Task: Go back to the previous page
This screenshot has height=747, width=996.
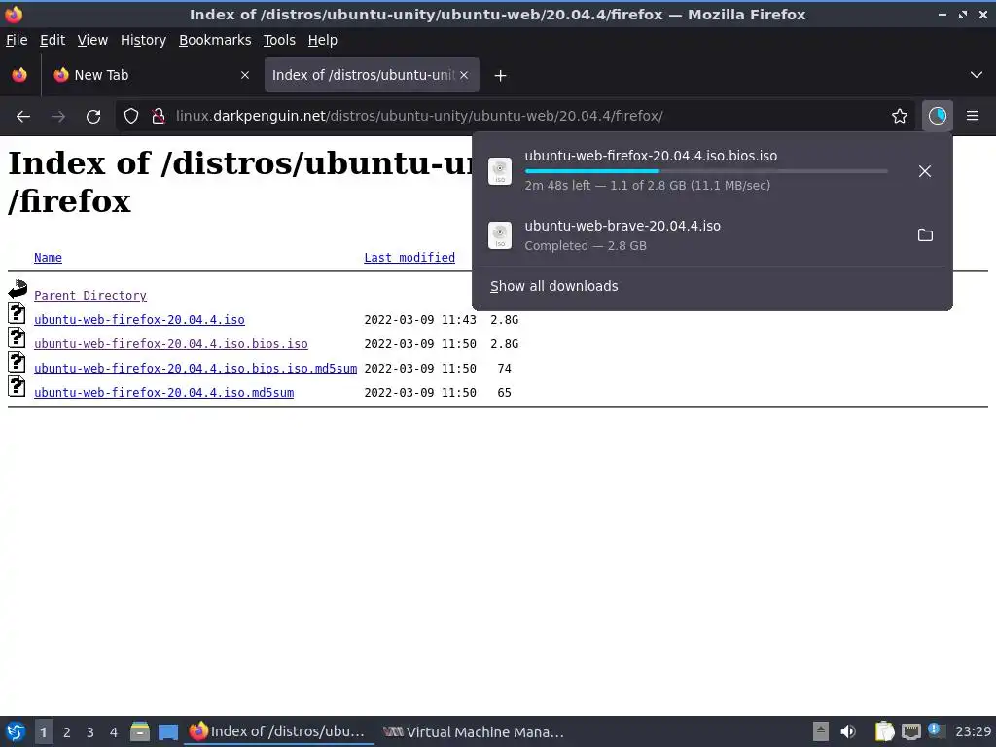Action: pos(23,117)
